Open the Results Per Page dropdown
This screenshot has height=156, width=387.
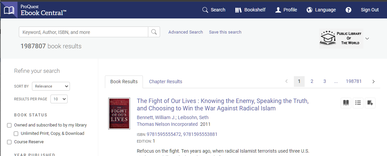point(59,99)
